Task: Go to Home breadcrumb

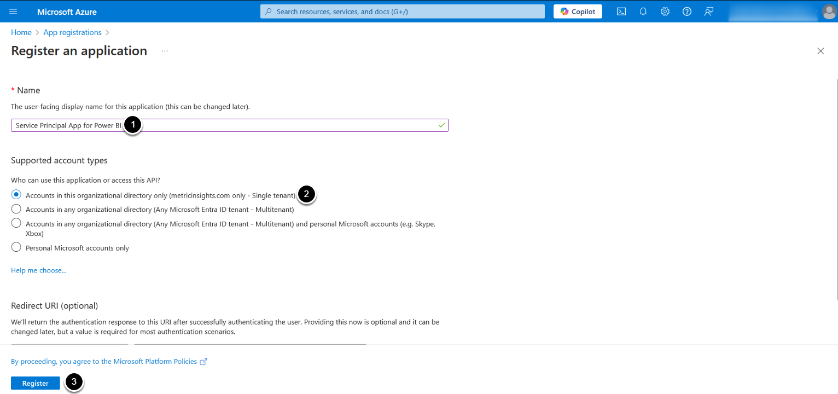Action: 21,32
